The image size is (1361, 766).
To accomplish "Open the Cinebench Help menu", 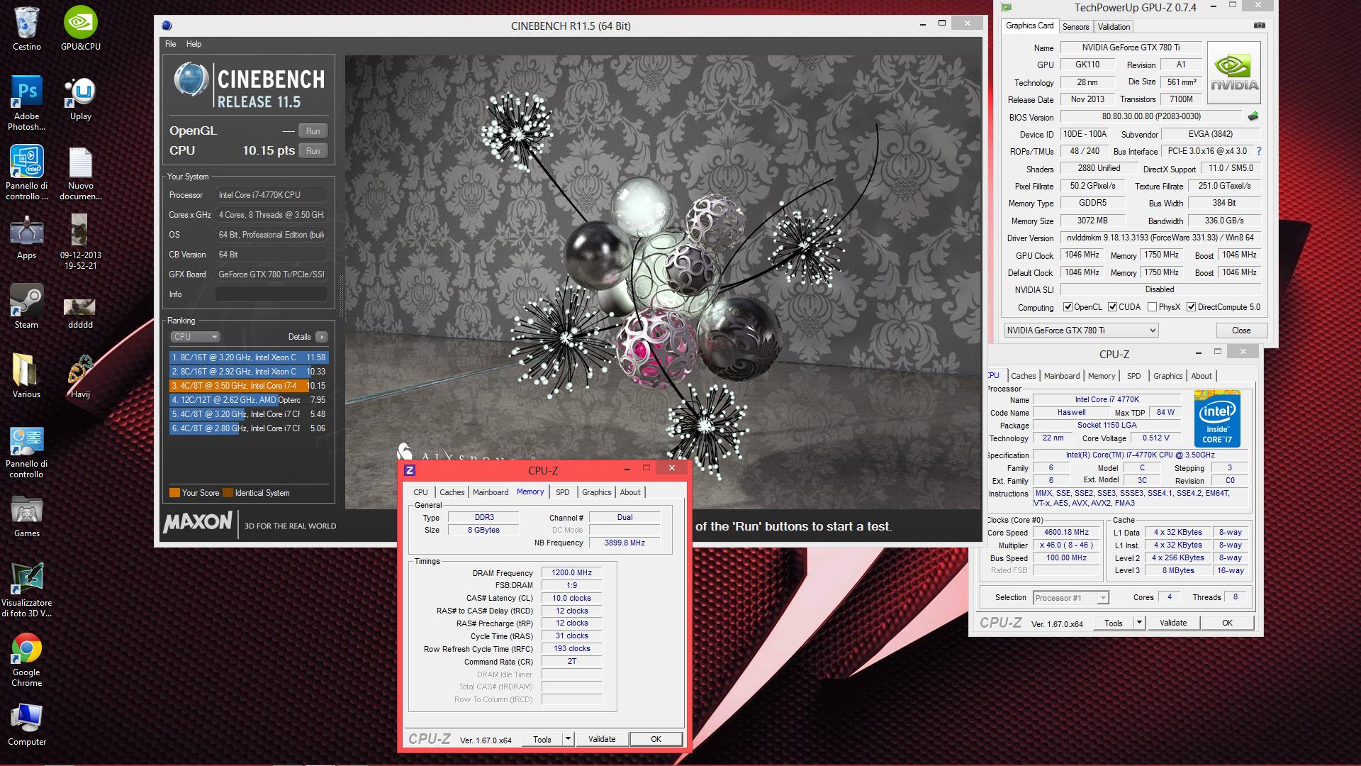I will (x=194, y=44).
